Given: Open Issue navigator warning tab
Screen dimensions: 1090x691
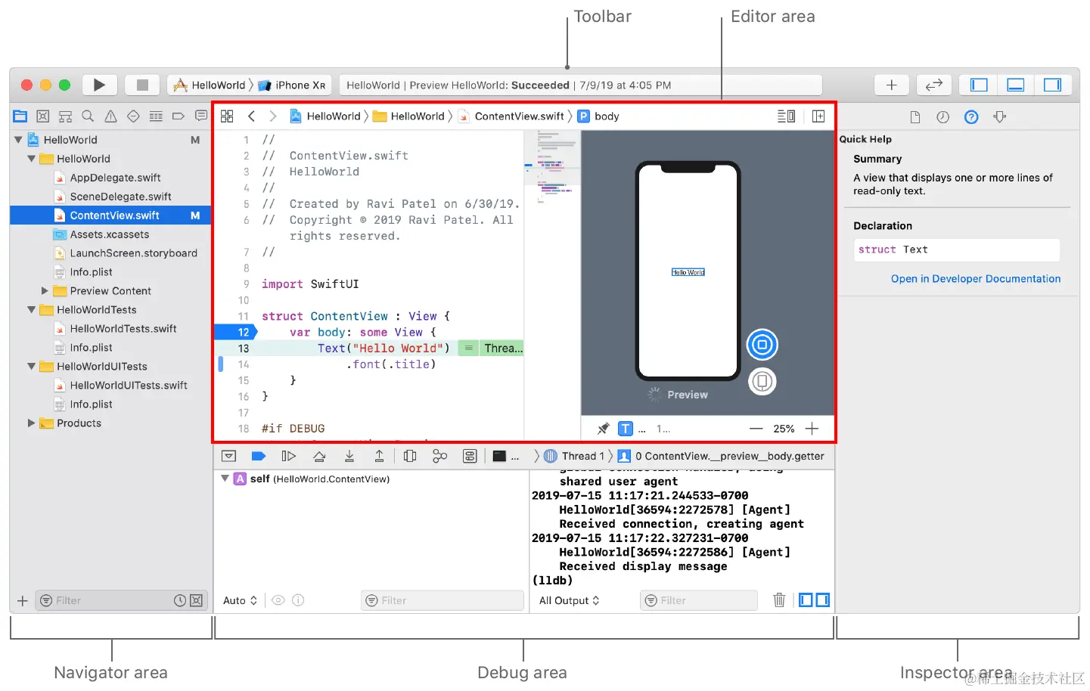Looking at the screenshot, I should pyautogui.click(x=110, y=116).
